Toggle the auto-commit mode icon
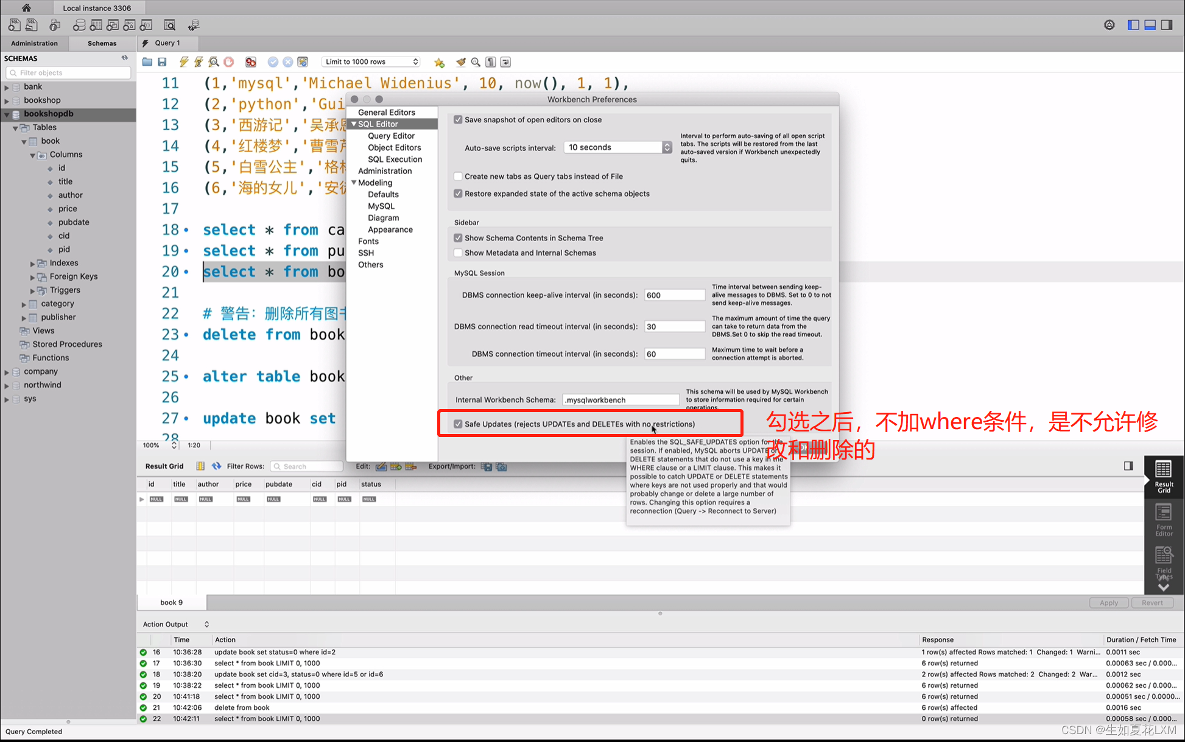Image resolution: width=1185 pixels, height=742 pixels. click(303, 62)
